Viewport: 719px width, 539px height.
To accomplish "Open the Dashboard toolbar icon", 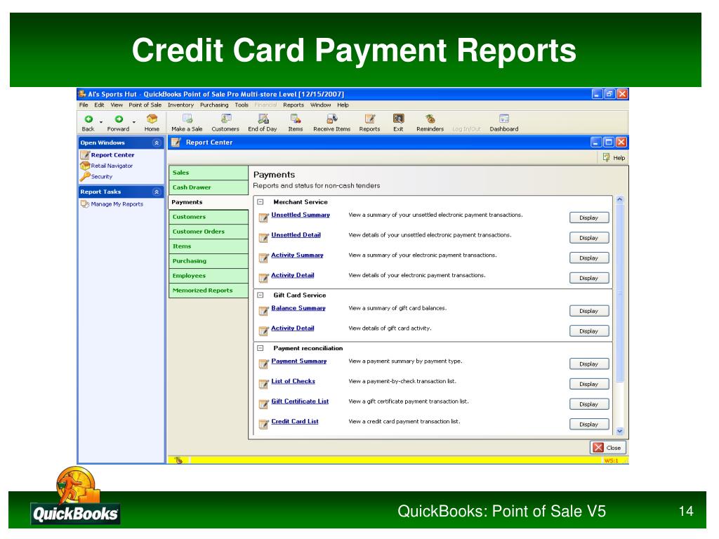I will pos(504,119).
